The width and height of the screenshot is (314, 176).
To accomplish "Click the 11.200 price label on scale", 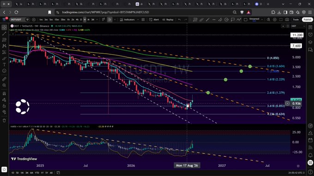I will click(x=297, y=35).
